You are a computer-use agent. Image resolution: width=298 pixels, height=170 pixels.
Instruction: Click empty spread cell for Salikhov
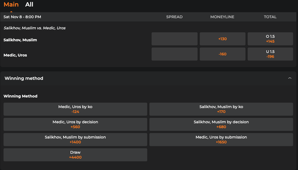tap(174, 39)
